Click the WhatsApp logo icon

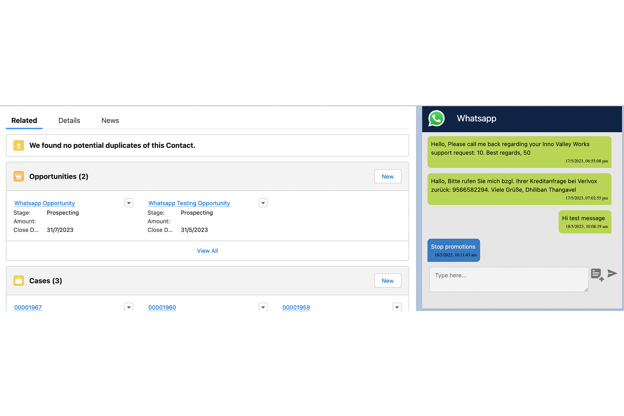[436, 119]
